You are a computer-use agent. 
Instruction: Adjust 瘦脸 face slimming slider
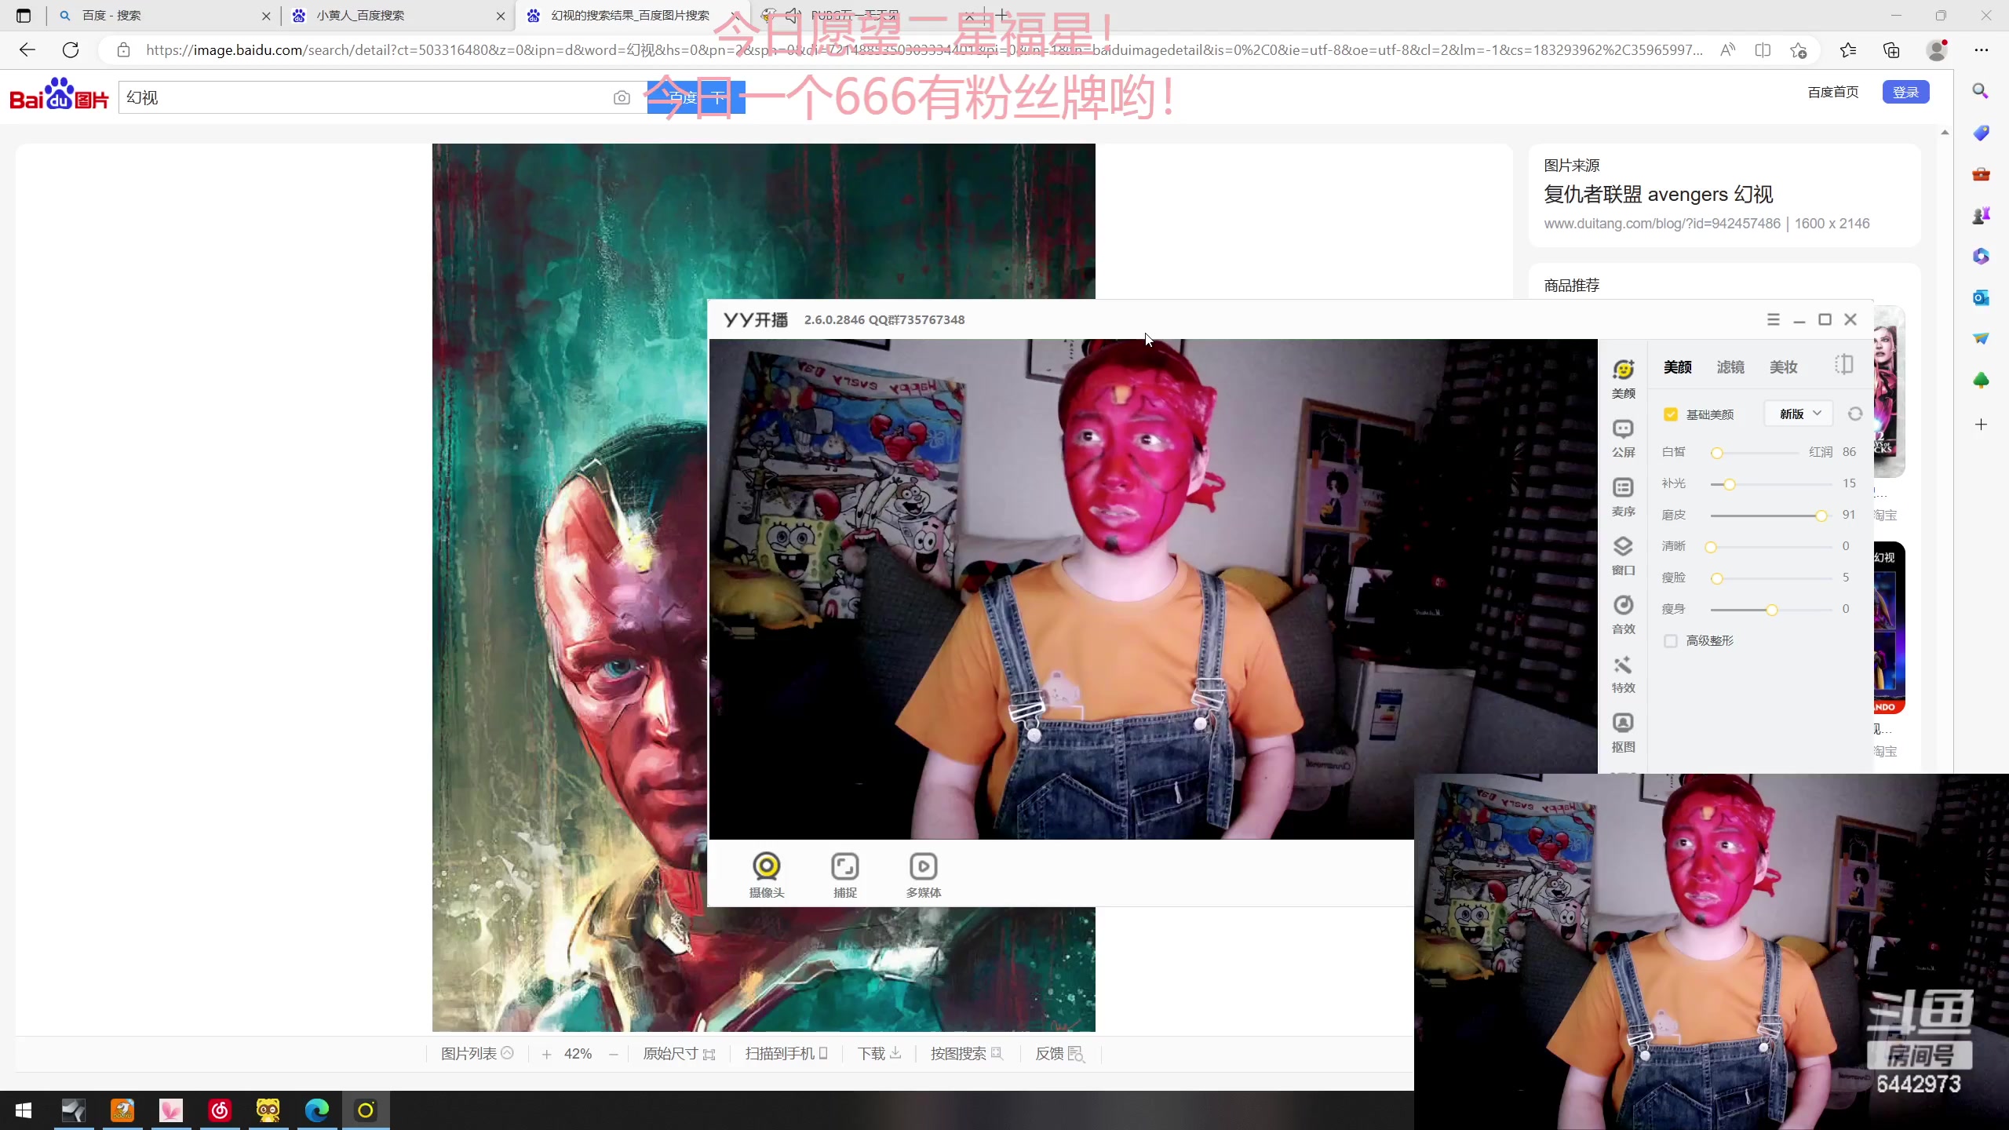(1771, 578)
